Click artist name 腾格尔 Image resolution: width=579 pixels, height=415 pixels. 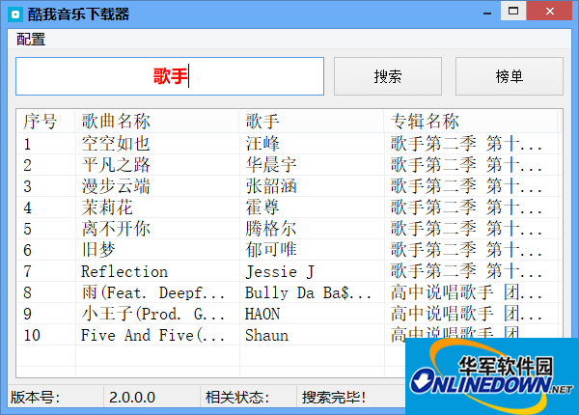click(271, 229)
